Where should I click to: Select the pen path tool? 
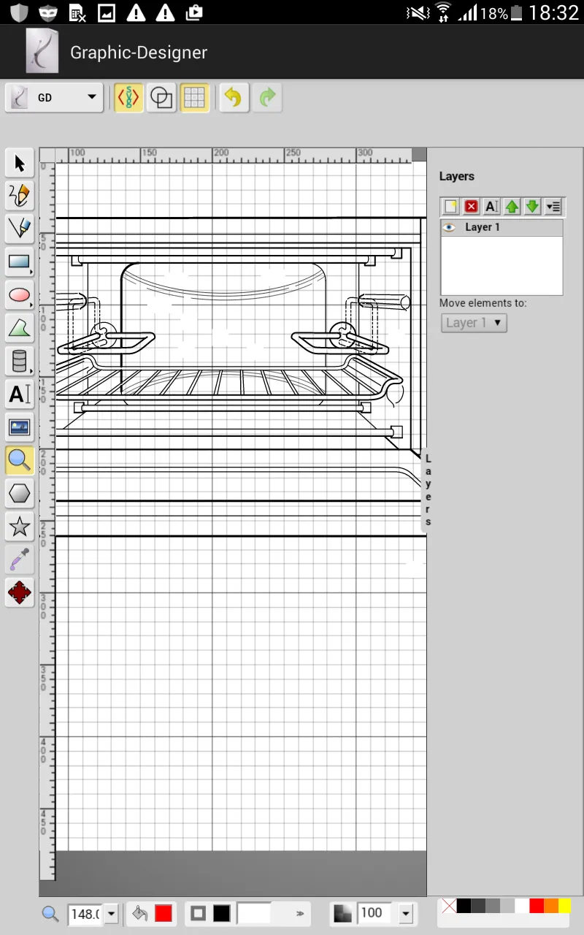(x=20, y=229)
